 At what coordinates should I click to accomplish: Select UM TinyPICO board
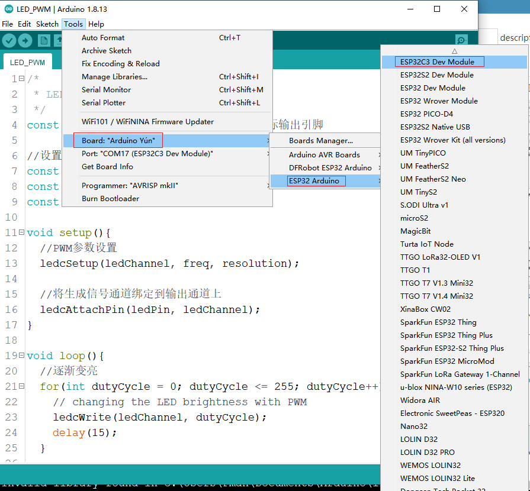[454, 153]
